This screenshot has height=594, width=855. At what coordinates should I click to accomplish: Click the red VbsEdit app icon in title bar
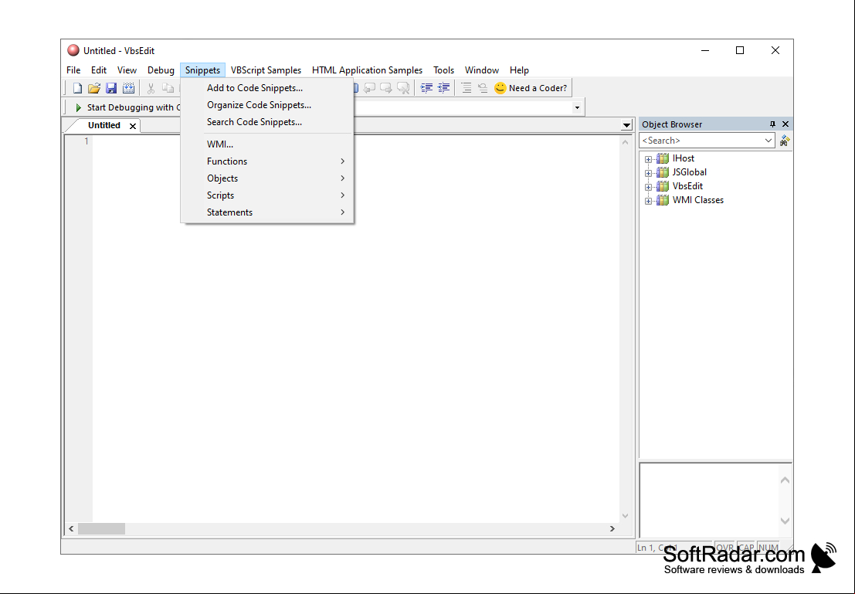point(73,51)
